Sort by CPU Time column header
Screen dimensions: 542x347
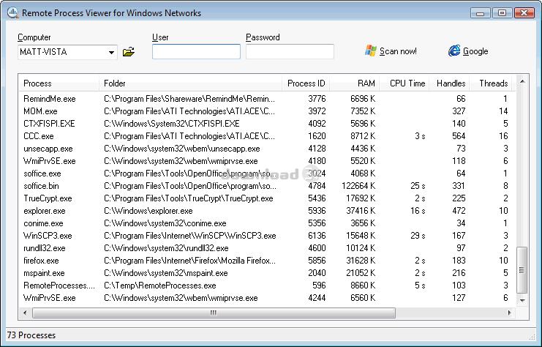[x=404, y=83]
